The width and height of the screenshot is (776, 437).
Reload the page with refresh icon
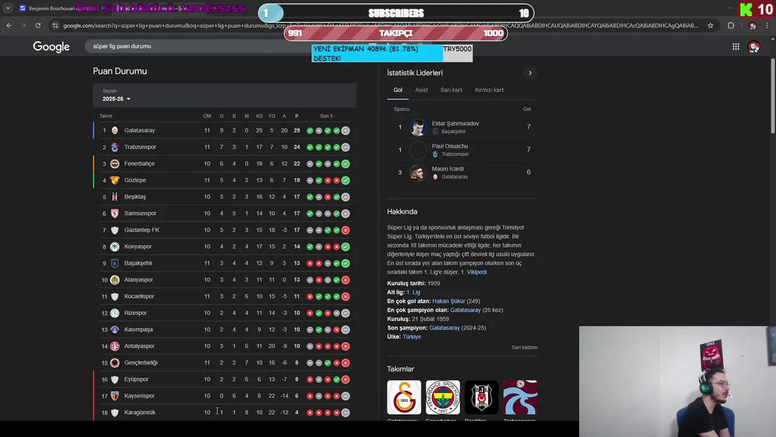[38, 25]
